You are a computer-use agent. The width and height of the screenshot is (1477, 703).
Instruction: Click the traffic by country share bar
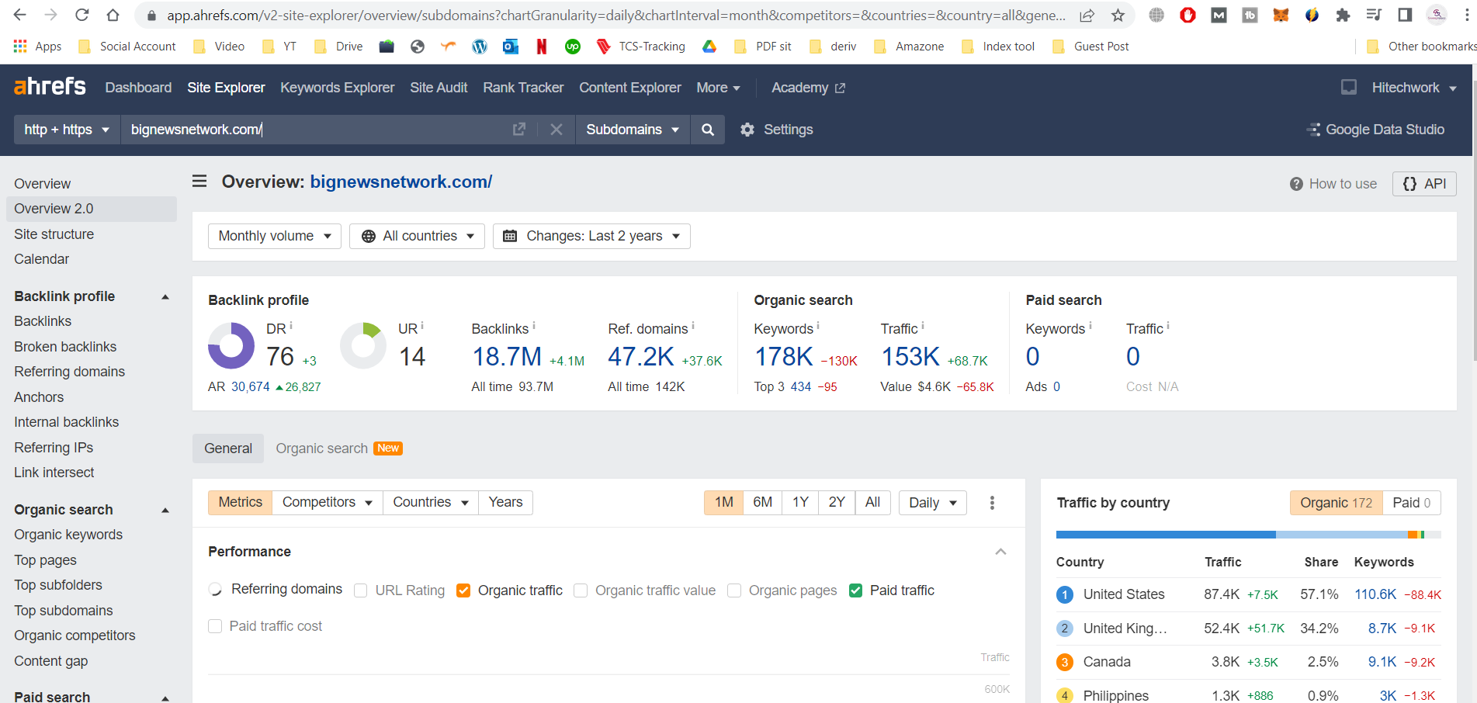pyautogui.click(x=1248, y=535)
